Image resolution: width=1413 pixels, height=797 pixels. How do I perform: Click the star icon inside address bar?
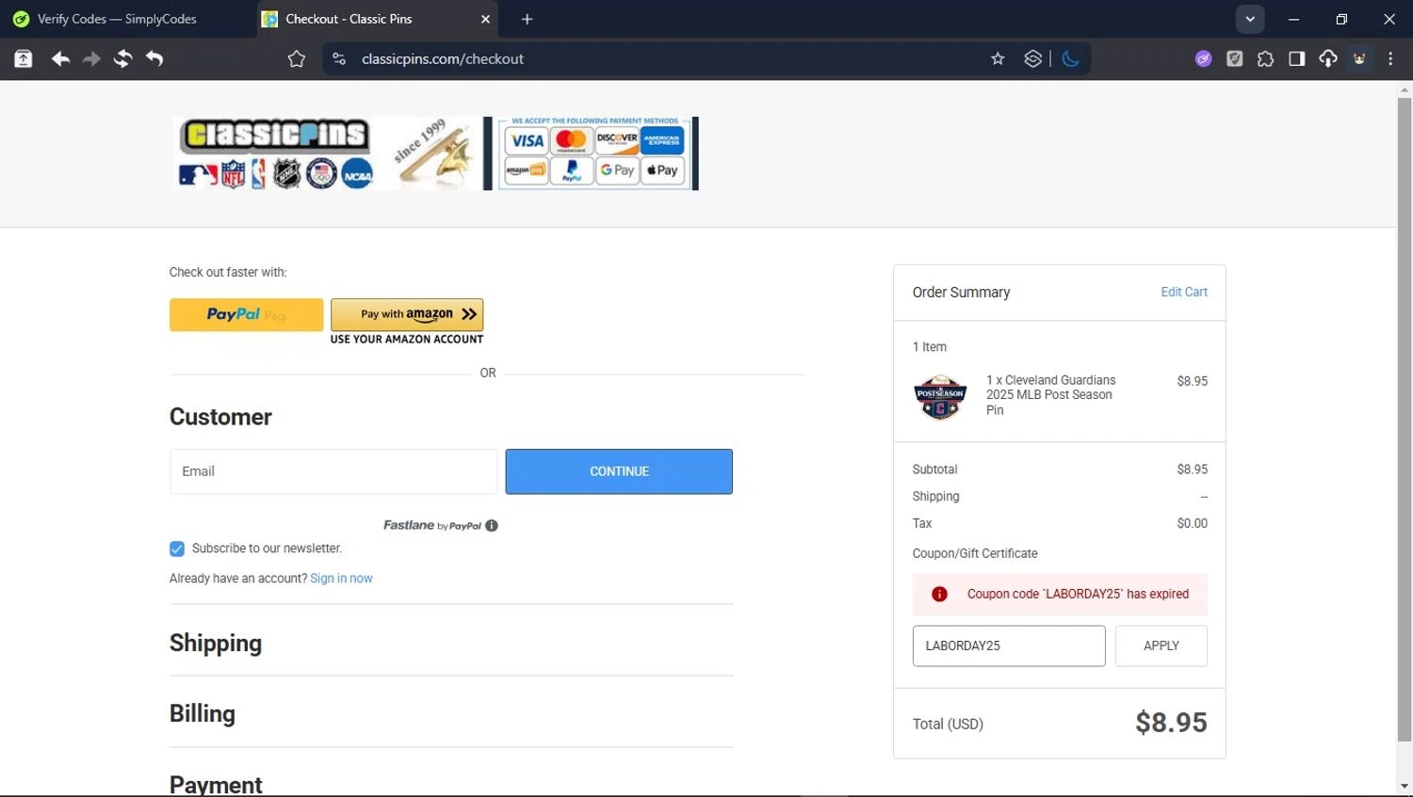click(998, 58)
